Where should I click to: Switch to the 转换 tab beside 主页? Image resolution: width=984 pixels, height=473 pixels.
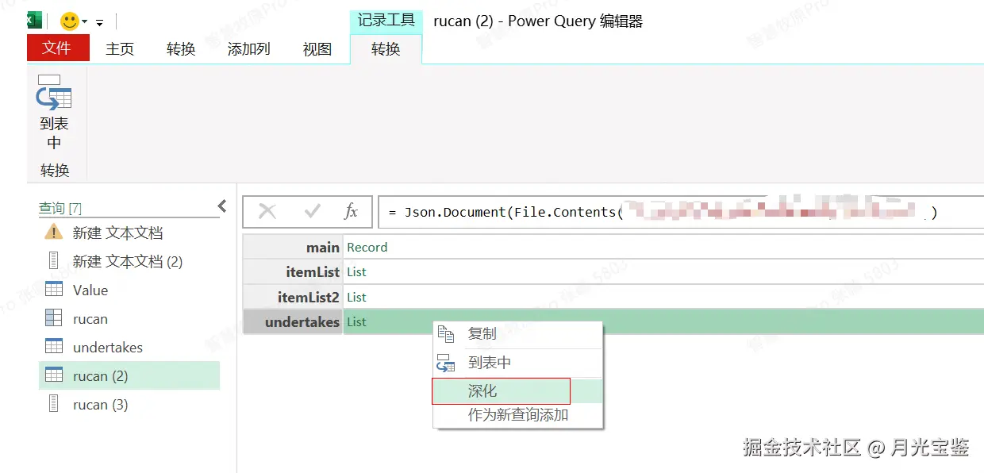[181, 49]
